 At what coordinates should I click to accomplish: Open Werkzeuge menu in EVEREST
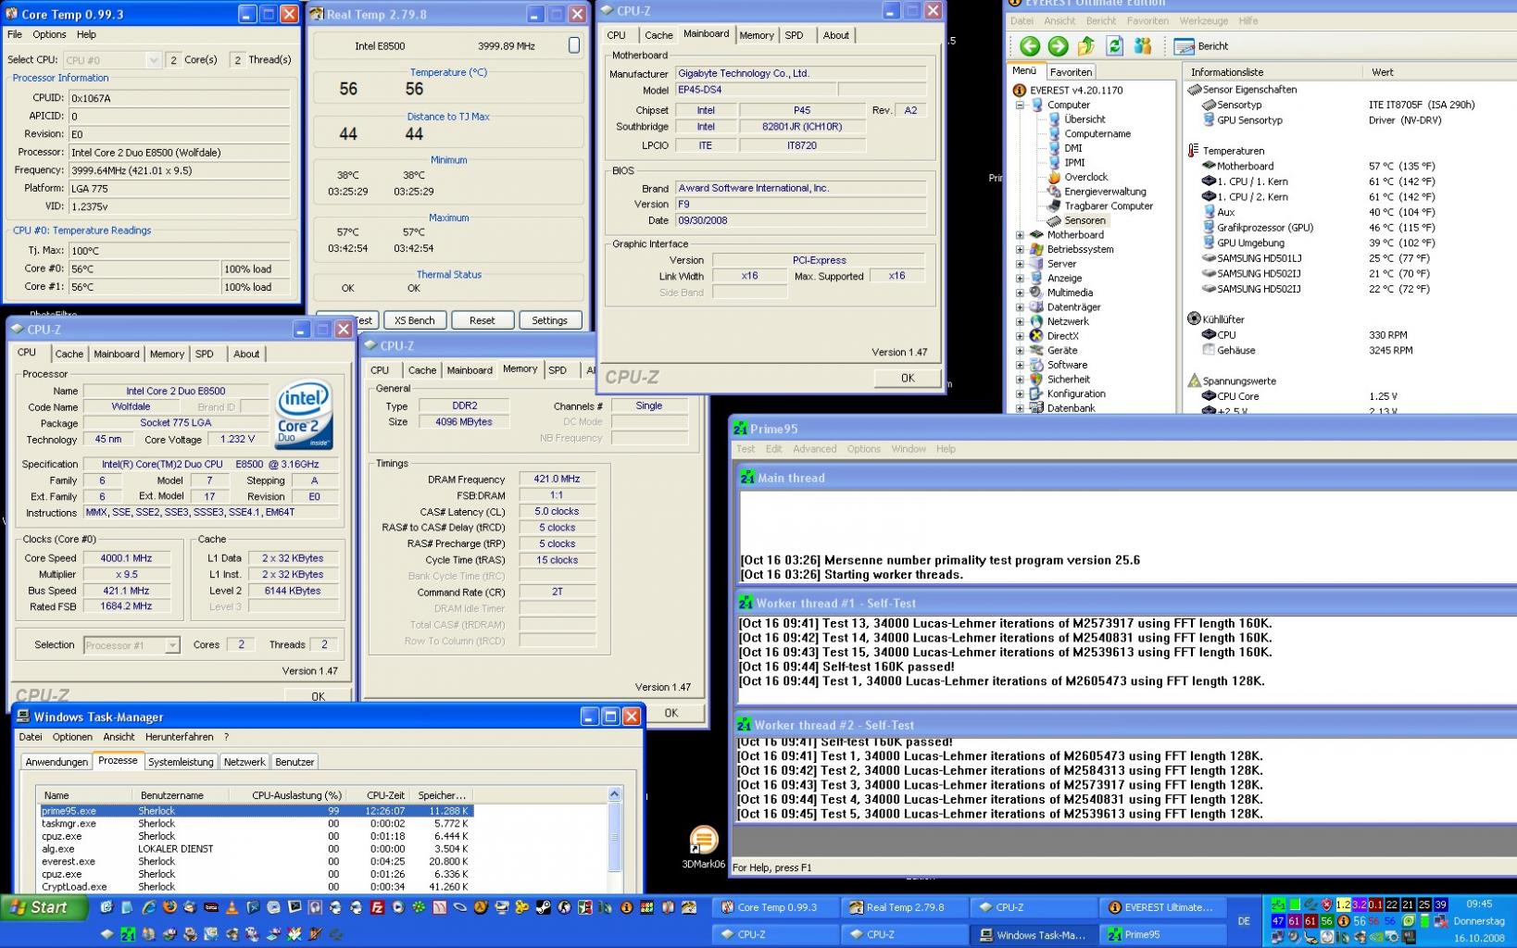point(1204,20)
